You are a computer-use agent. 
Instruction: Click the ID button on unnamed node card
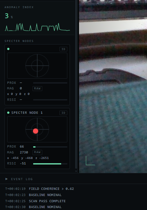[63, 49]
